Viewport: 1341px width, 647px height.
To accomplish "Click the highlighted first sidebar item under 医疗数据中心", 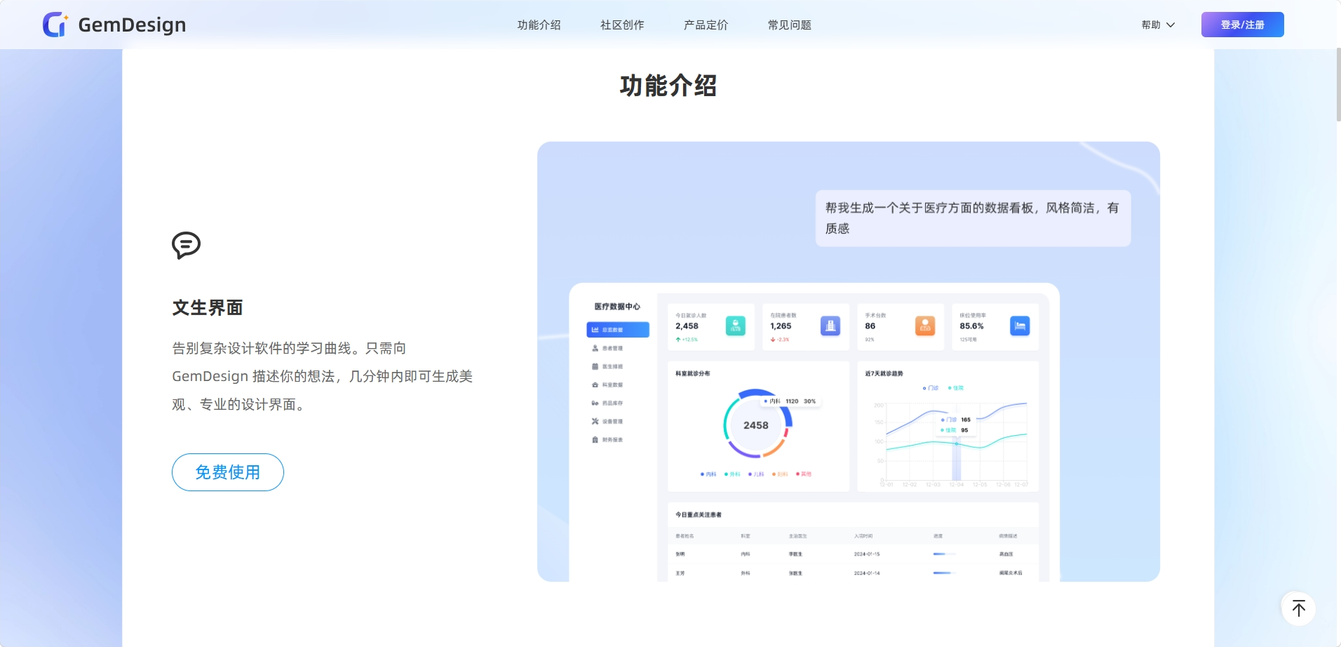I will (x=618, y=330).
